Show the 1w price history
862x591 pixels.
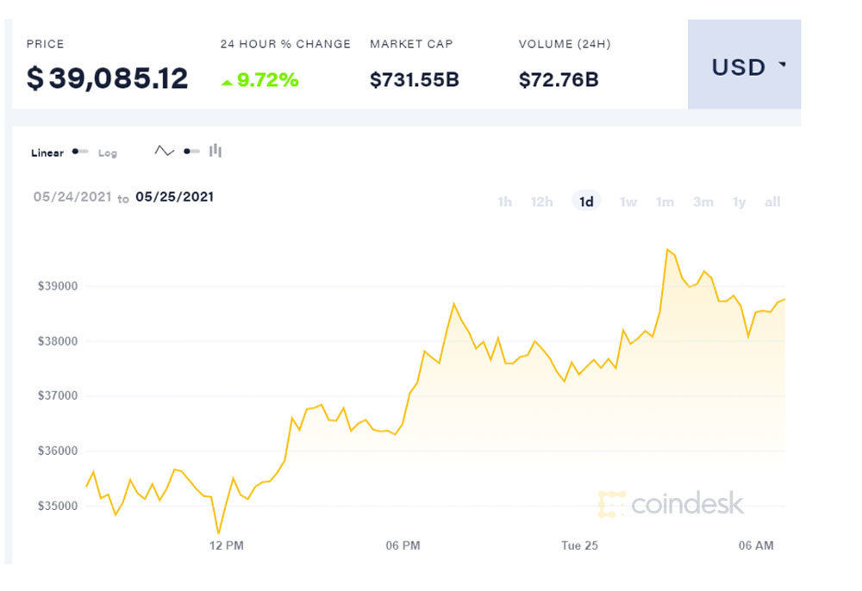click(x=628, y=202)
